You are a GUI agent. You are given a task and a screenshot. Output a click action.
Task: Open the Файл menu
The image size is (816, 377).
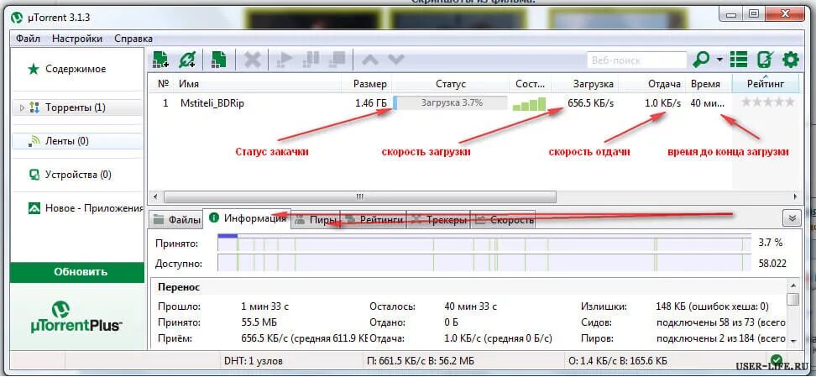coord(28,39)
